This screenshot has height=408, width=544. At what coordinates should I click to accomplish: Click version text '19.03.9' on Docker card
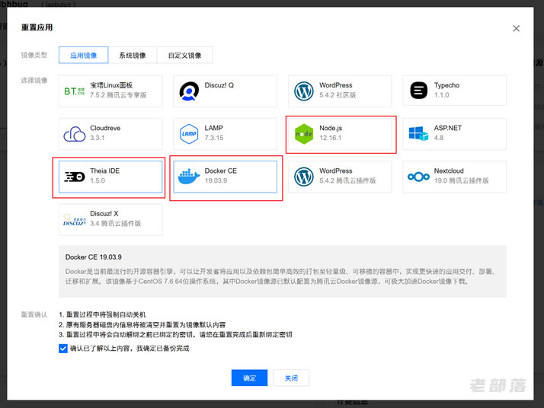pos(216,180)
